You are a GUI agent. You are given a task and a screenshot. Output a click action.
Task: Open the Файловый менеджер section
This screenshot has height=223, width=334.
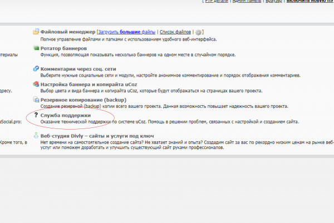coord(68,32)
